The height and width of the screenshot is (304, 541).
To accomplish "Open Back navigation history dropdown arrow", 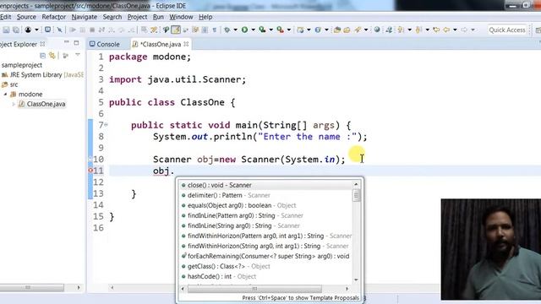I will 455,30.
